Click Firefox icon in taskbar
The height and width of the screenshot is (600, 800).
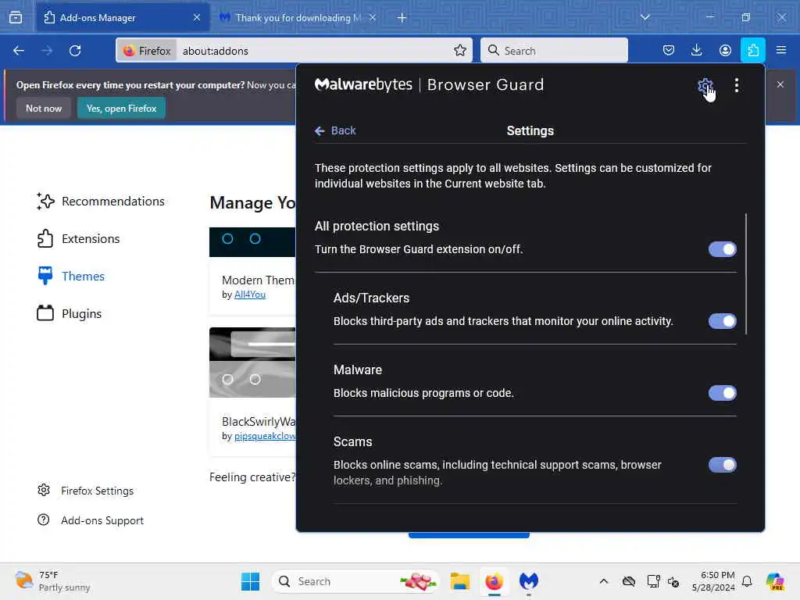pyautogui.click(x=494, y=581)
